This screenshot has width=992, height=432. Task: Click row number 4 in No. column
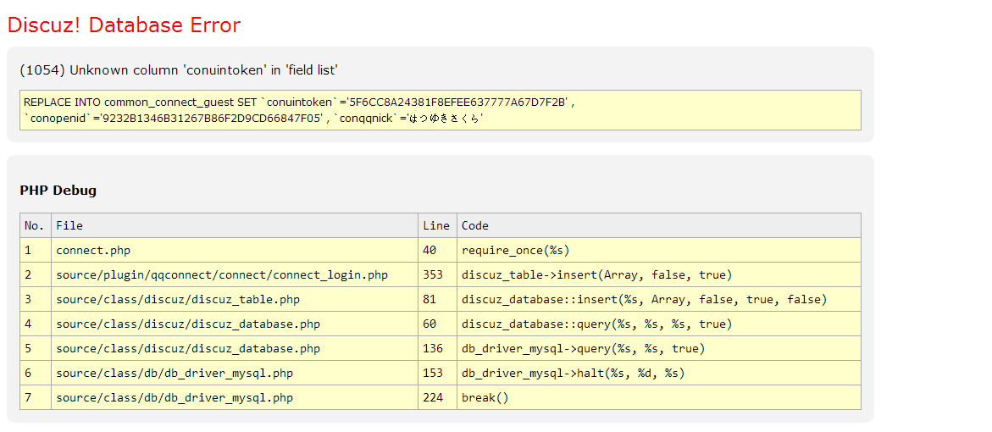[28, 324]
